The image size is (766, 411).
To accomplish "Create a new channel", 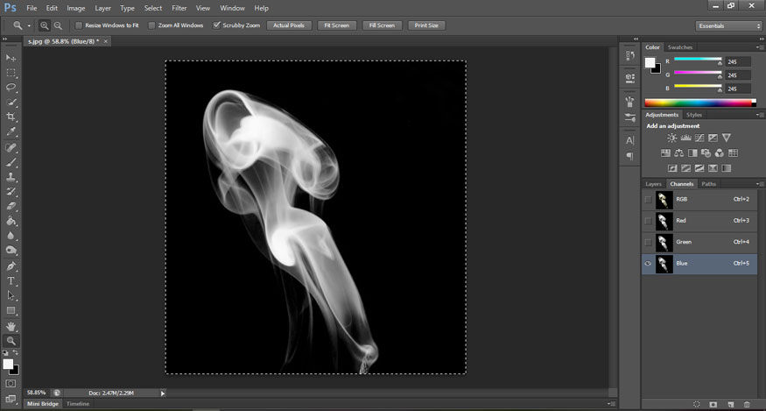I will pyautogui.click(x=730, y=404).
